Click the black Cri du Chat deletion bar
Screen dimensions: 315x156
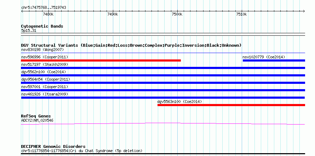(163, 154)
